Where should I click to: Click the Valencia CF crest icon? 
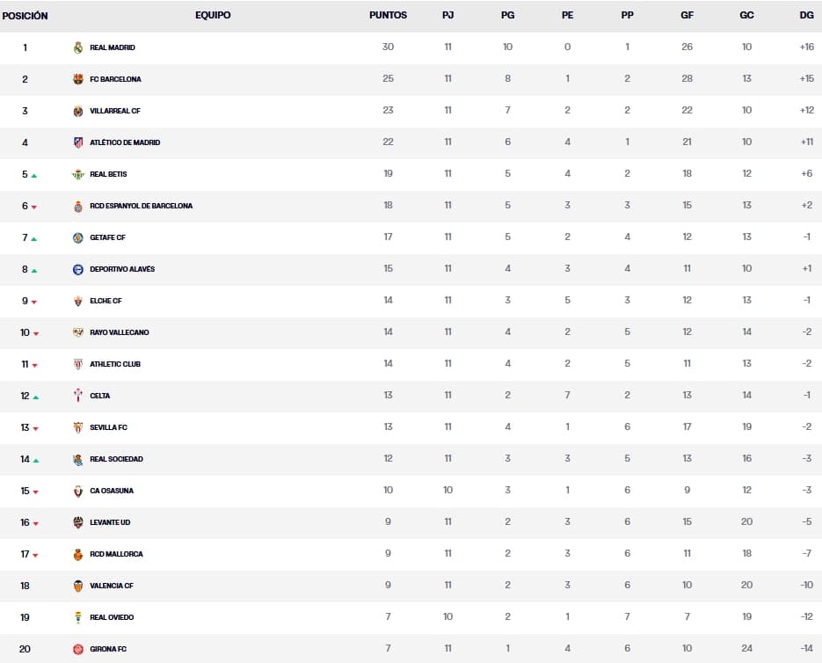(x=78, y=586)
